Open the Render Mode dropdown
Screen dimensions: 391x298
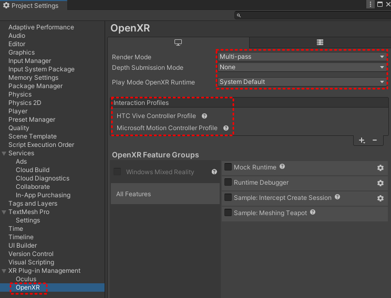302,57
